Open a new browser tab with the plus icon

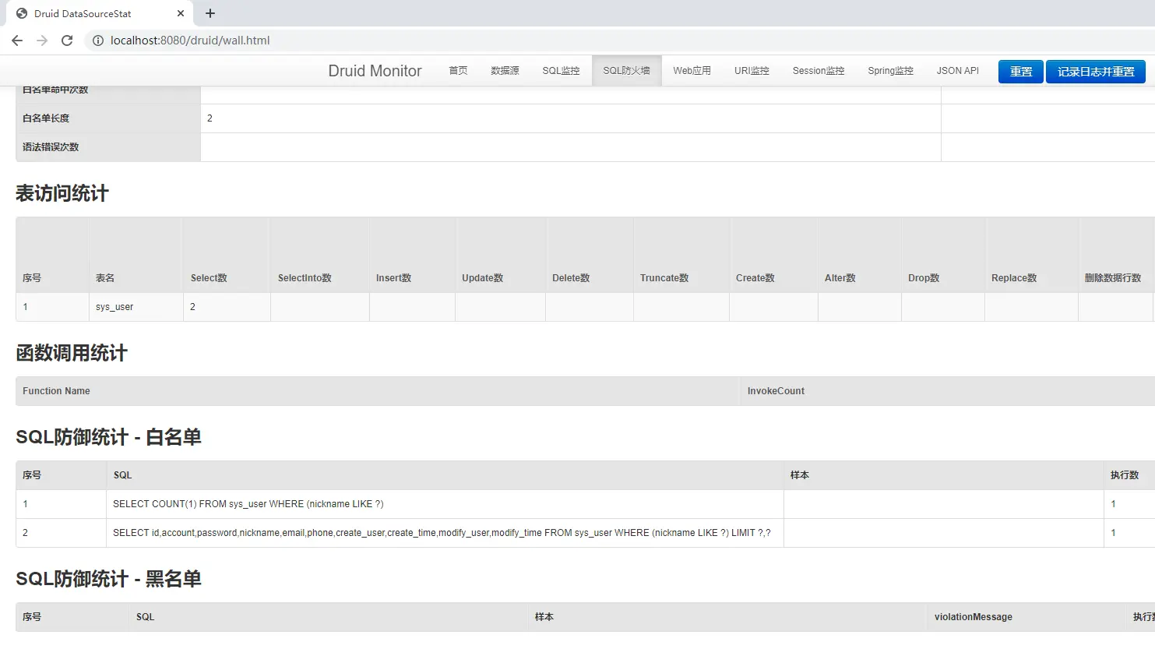tap(210, 13)
